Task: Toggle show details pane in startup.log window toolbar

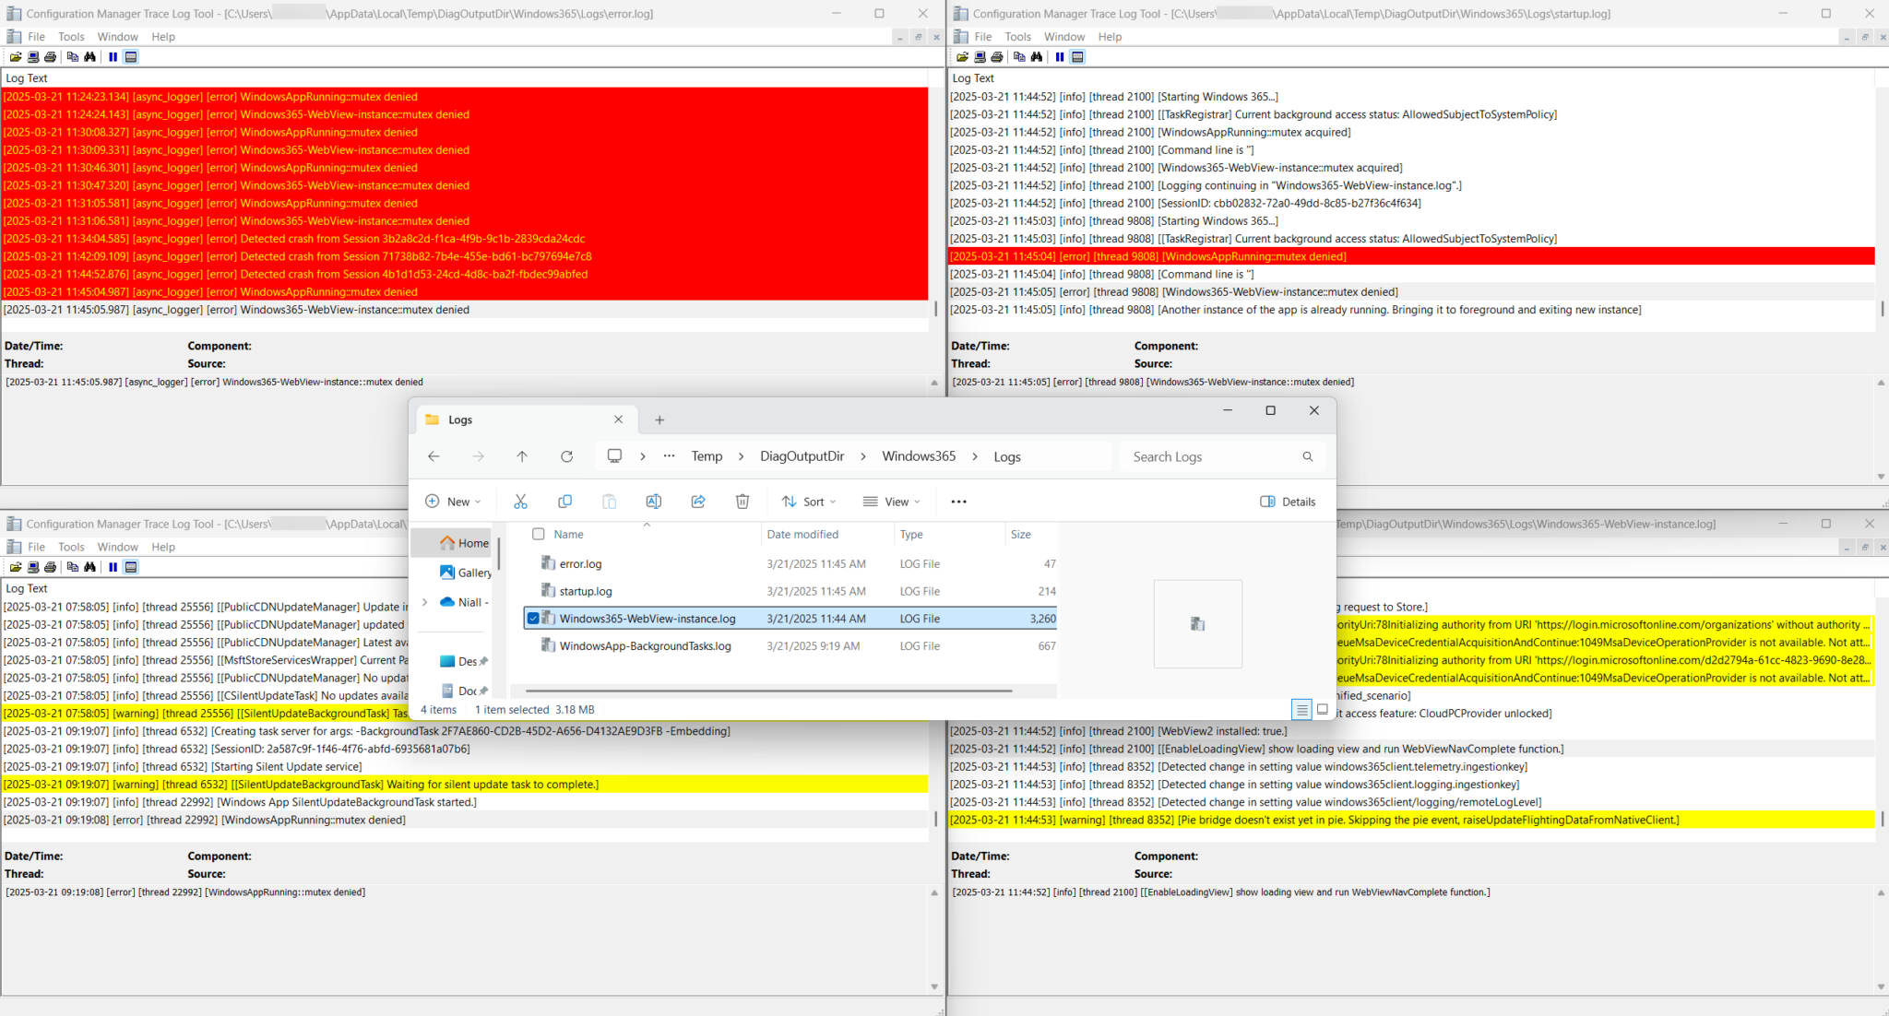Action: 1077,57
